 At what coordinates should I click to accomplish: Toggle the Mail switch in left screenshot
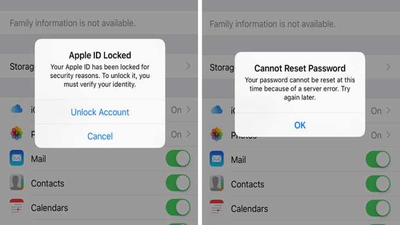(178, 158)
